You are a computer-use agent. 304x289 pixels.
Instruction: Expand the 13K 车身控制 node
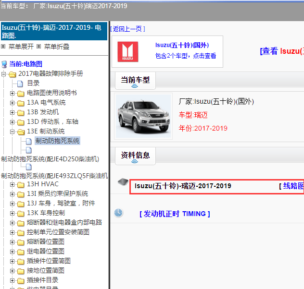tap(12, 213)
